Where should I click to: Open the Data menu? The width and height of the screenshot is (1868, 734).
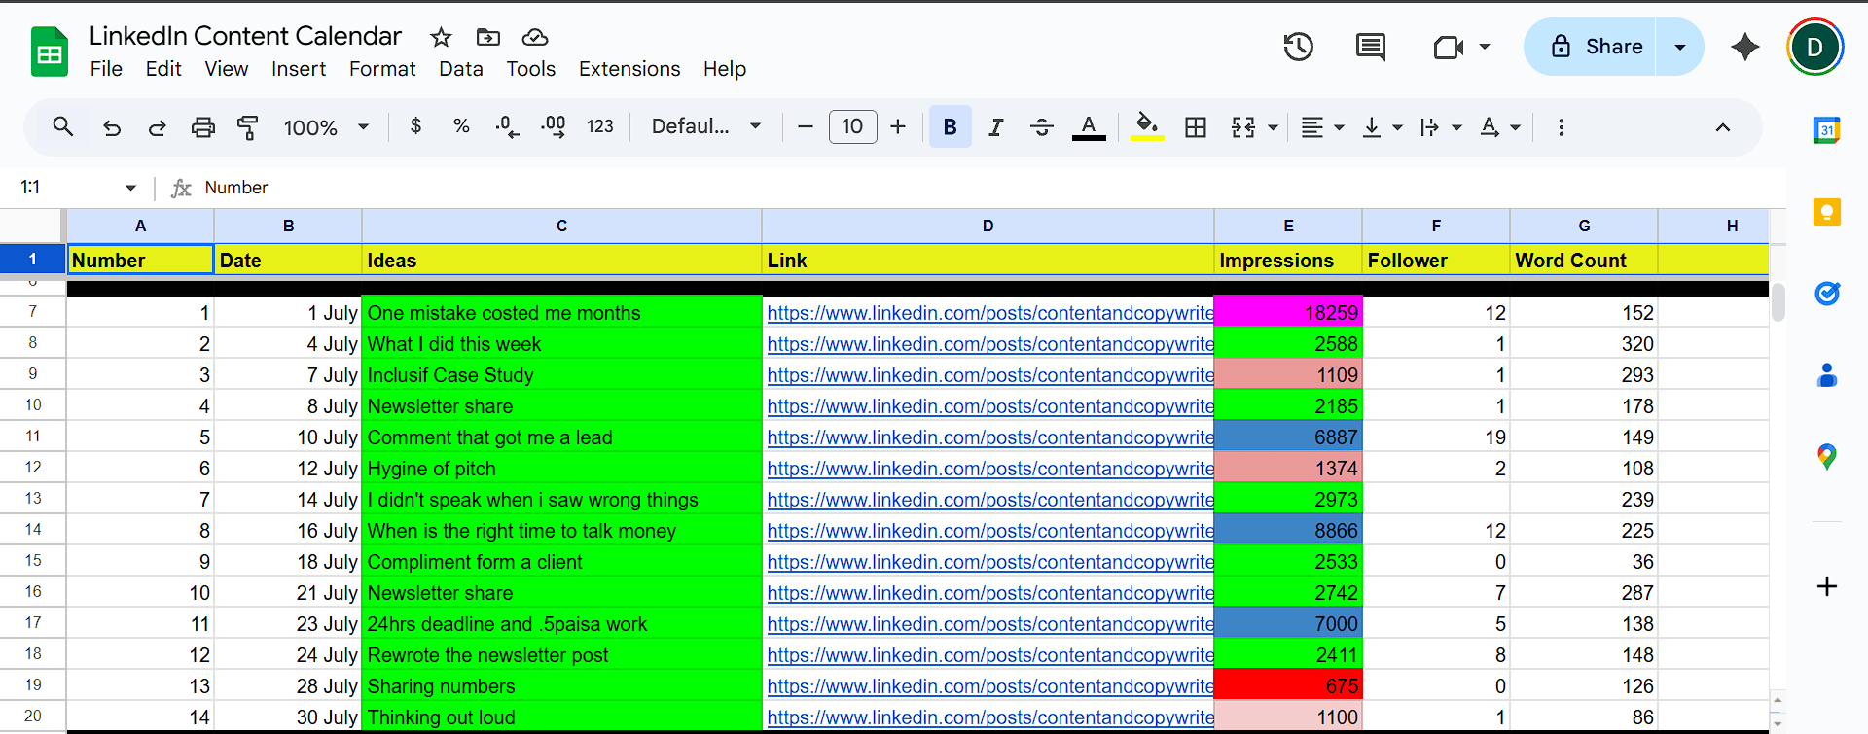click(x=460, y=69)
